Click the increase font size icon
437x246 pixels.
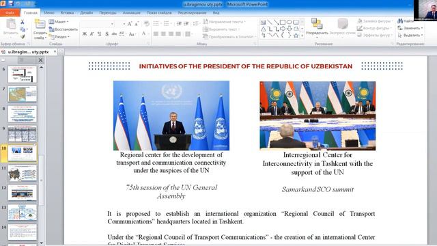pos(130,24)
